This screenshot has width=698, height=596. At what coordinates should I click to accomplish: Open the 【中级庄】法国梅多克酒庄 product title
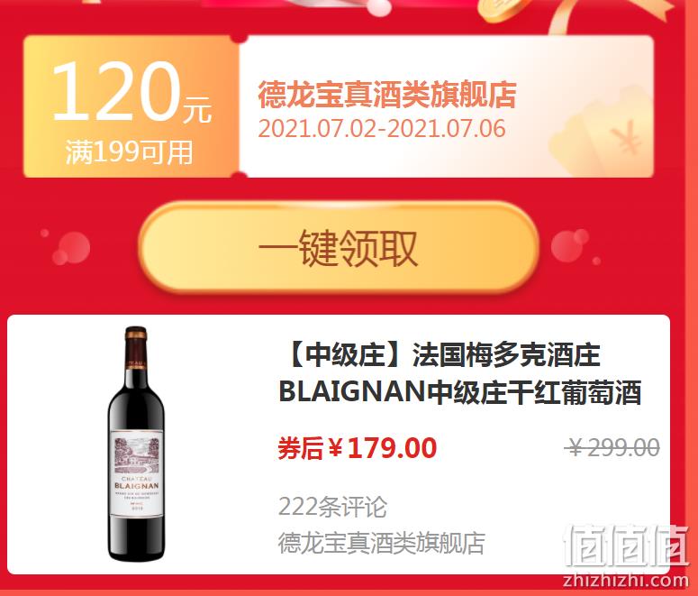pos(445,355)
